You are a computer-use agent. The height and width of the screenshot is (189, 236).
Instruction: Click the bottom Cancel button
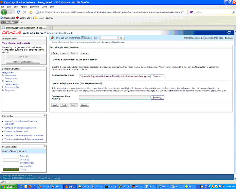(x=84, y=105)
